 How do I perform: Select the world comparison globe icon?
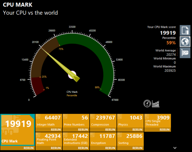(x=185, y=42)
